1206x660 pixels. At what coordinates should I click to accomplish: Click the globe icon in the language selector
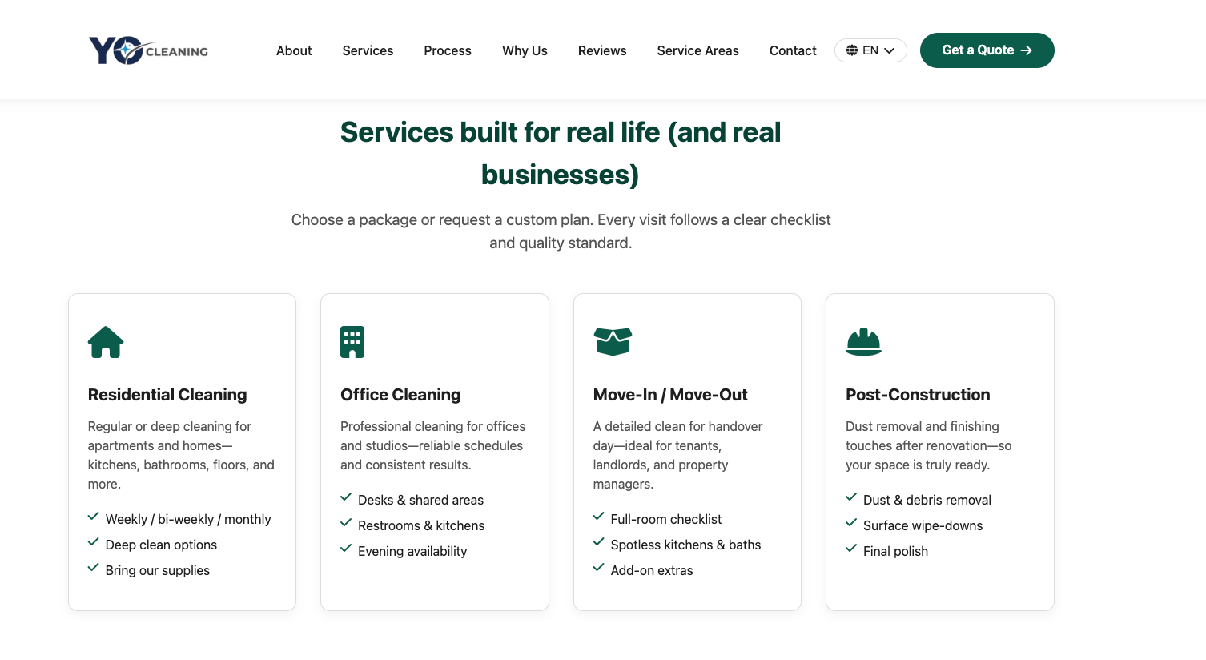pos(852,50)
